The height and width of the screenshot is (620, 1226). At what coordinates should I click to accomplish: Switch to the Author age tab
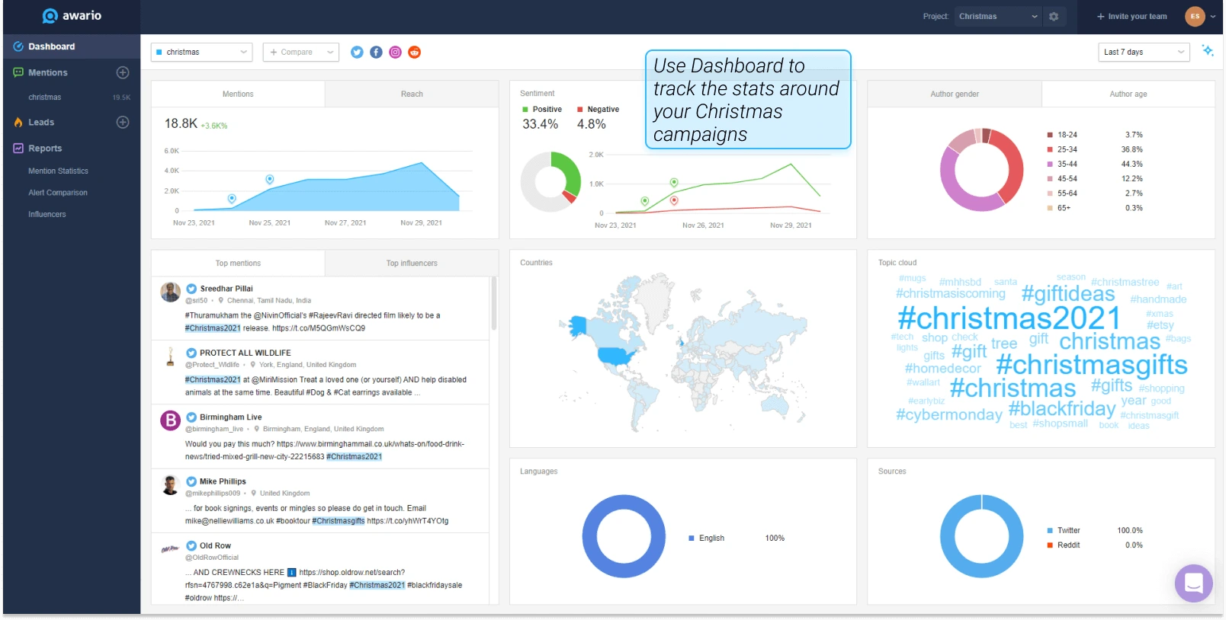1128,94
